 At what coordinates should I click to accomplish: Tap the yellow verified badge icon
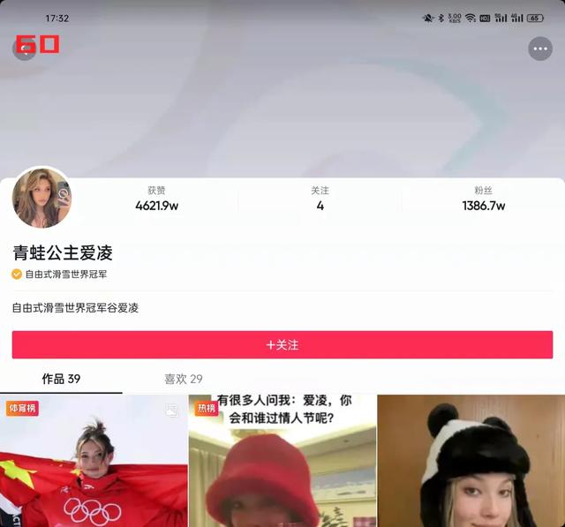pyautogui.click(x=17, y=275)
